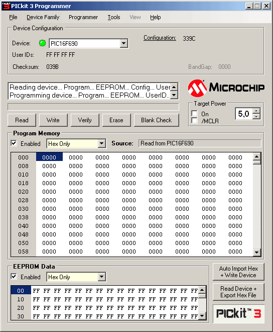Click Read Device + Export Hex File
The height and width of the screenshot is (332, 273).
[x=238, y=292]
